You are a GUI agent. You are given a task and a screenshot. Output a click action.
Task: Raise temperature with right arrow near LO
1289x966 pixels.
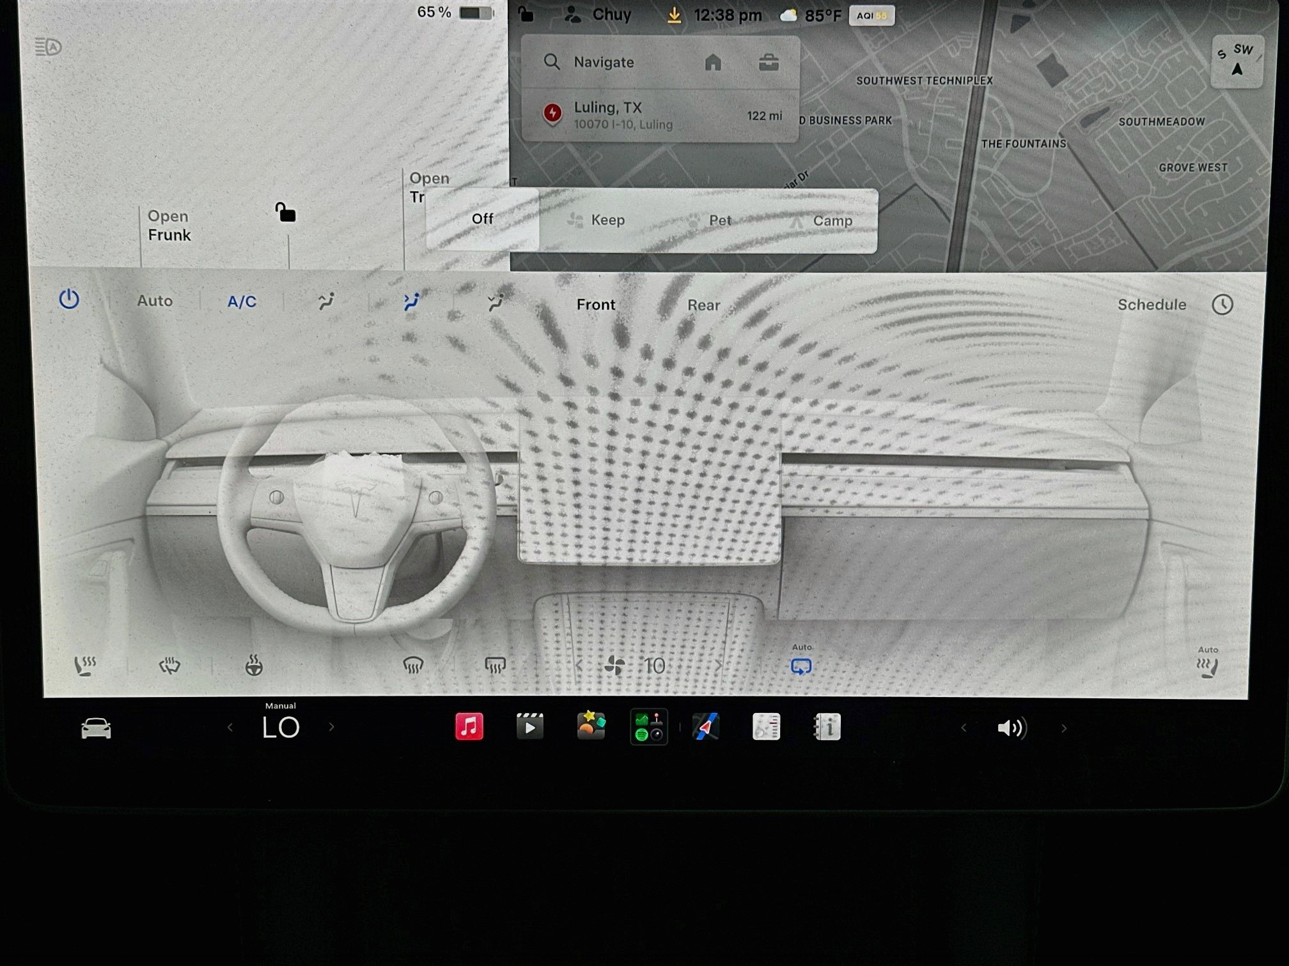click(x=331, y=726)
